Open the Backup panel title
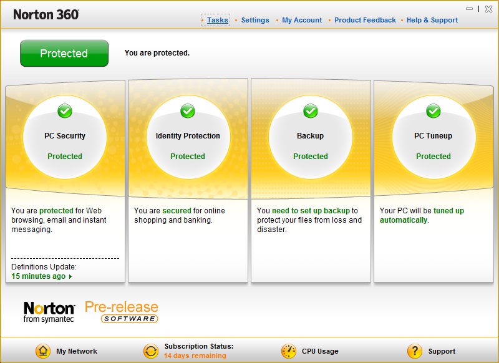Image resolution: width=499 pixels, height=363 pixels. point(310,136)
